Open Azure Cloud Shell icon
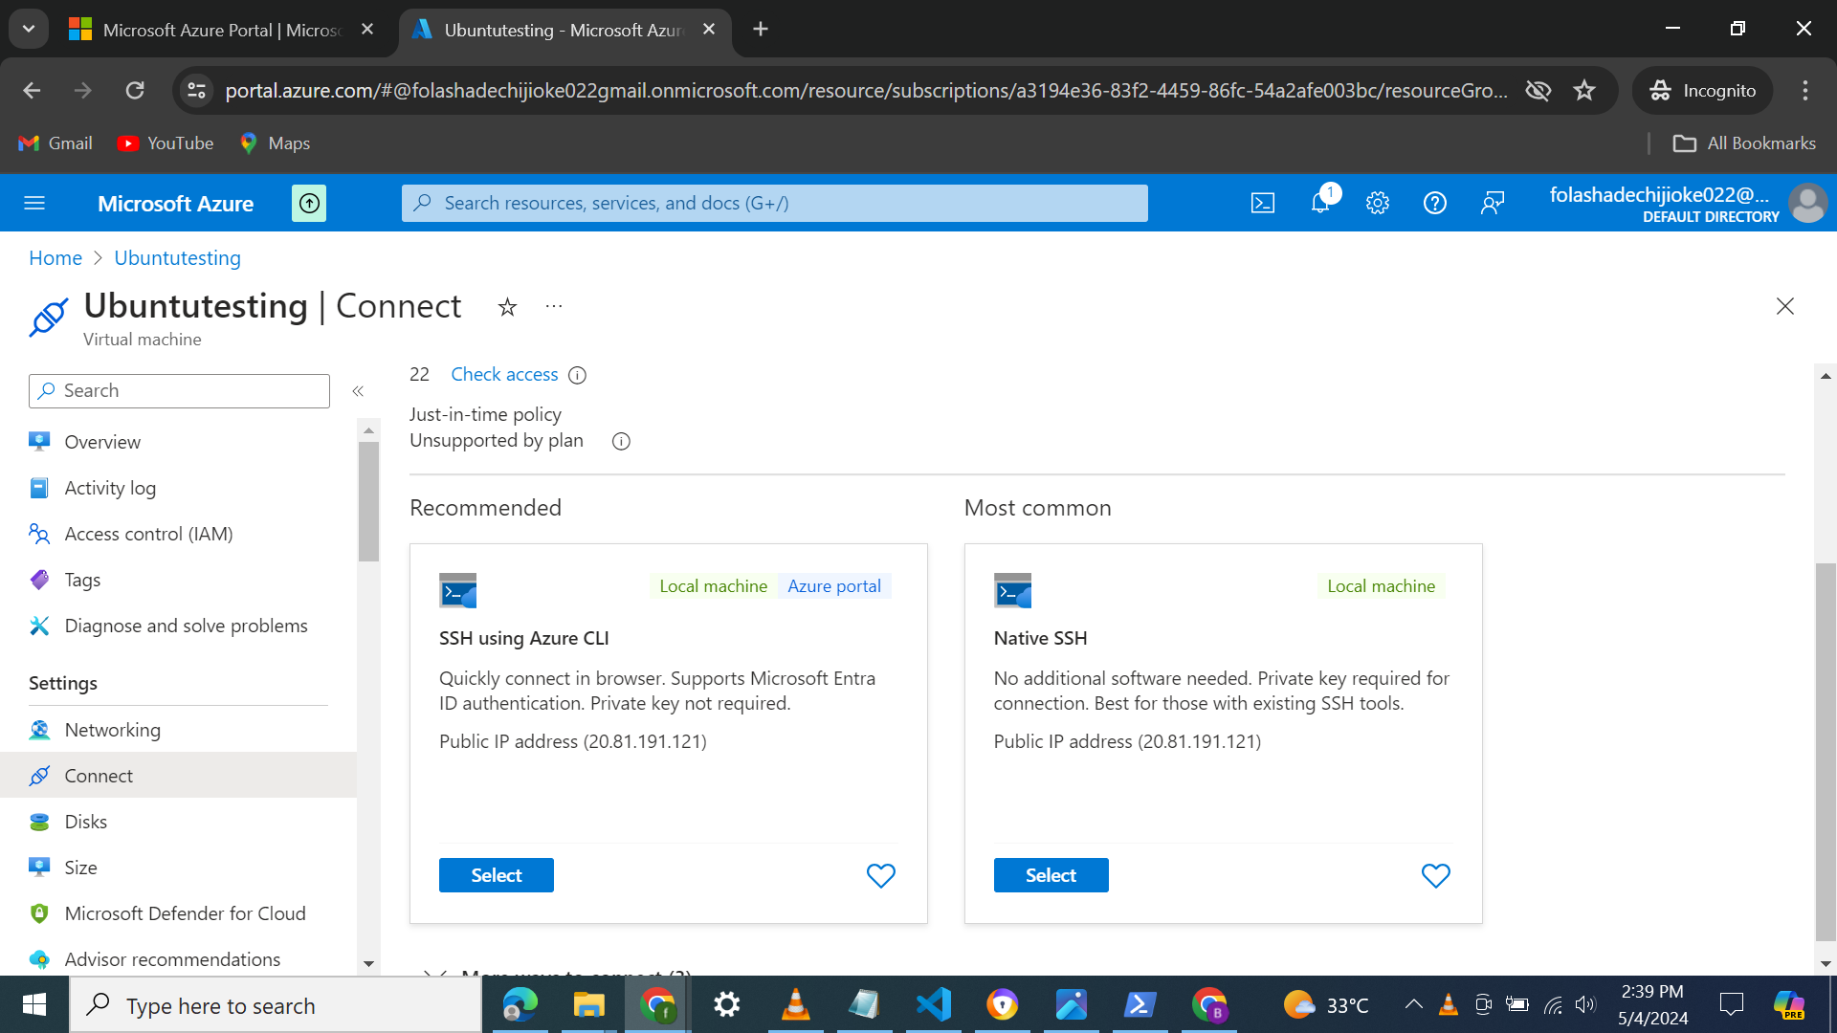The image size is (1837, 1033). tap(1263, 203)
